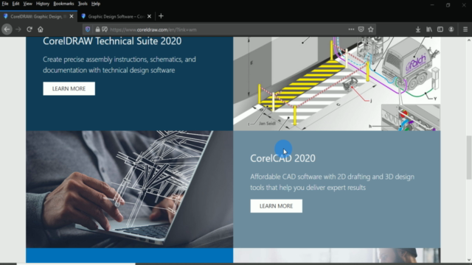This screenshot has width=472, height=265.
Task: Click the padlock site security icon
Action: point(97,29)
